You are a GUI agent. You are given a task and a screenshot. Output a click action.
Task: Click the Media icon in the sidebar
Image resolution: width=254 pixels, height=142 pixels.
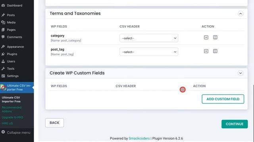[x=3, y=22]
